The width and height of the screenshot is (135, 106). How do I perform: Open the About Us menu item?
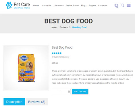[47, 5]
